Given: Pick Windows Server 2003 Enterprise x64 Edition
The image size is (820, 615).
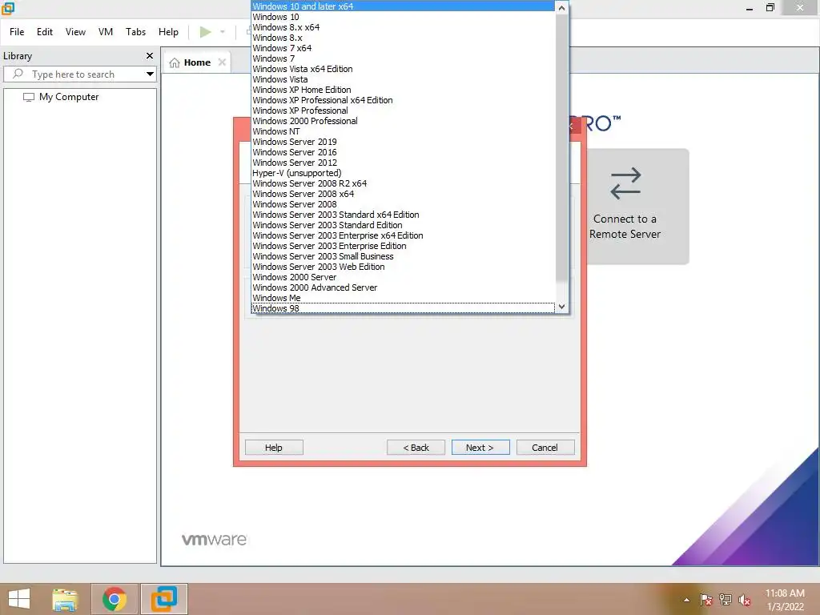Looking at the screenshot, I should (x=403, y=236).
